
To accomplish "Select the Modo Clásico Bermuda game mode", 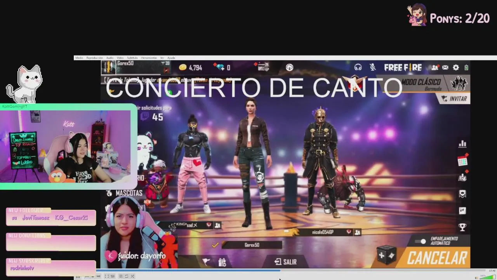I will 421,84.
